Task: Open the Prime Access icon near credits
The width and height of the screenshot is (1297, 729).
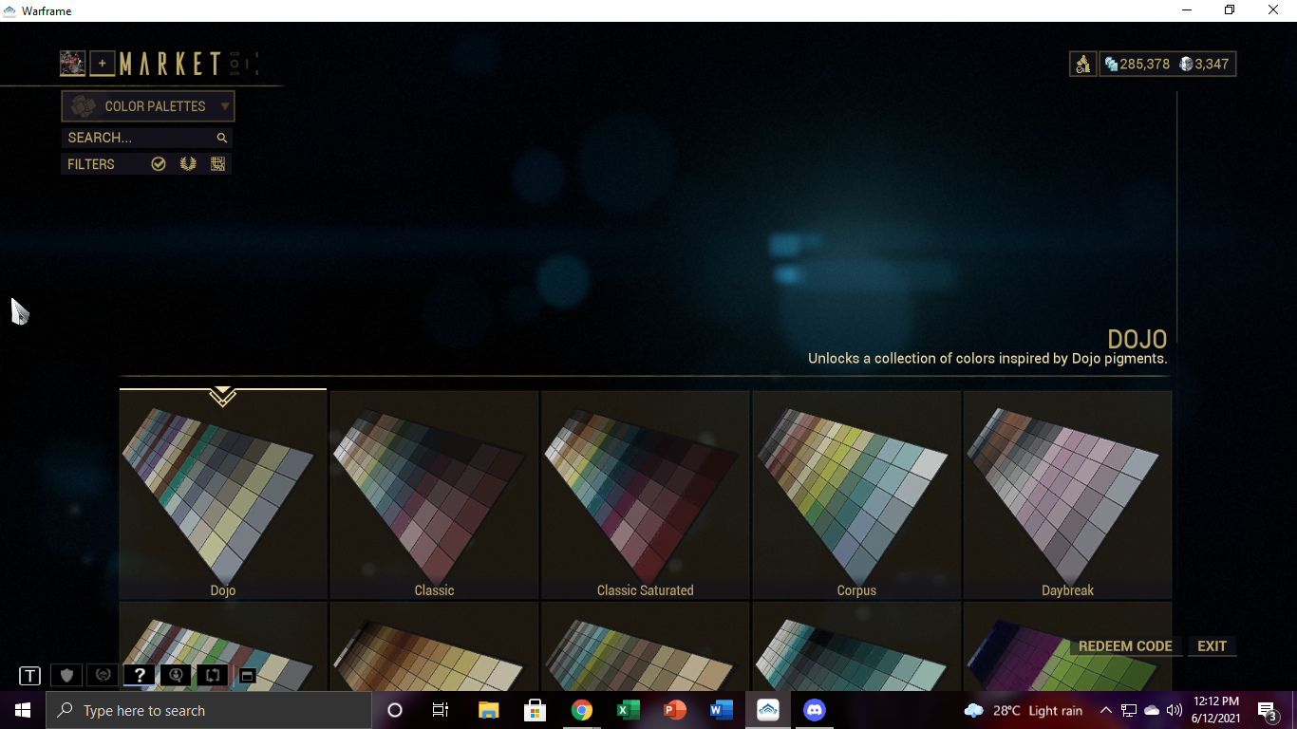Action: coord(1082,65)
